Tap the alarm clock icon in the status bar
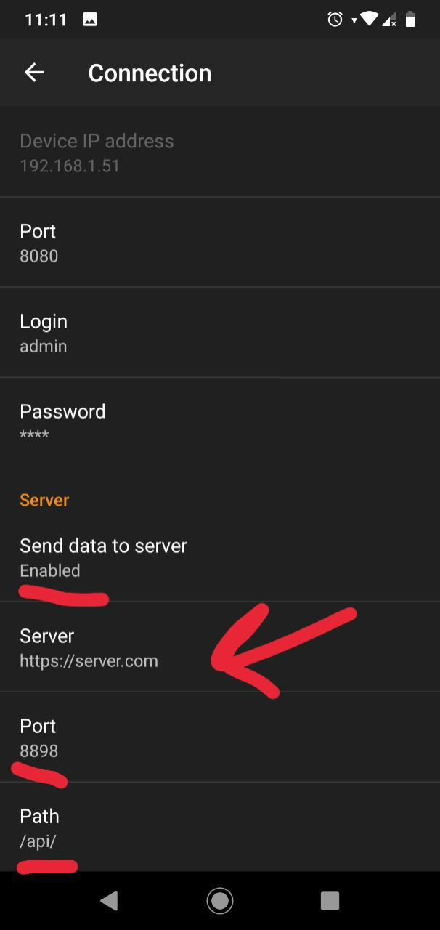Viewport: 440px width, 930px height. pyautogui.click(x=335, y=20)
